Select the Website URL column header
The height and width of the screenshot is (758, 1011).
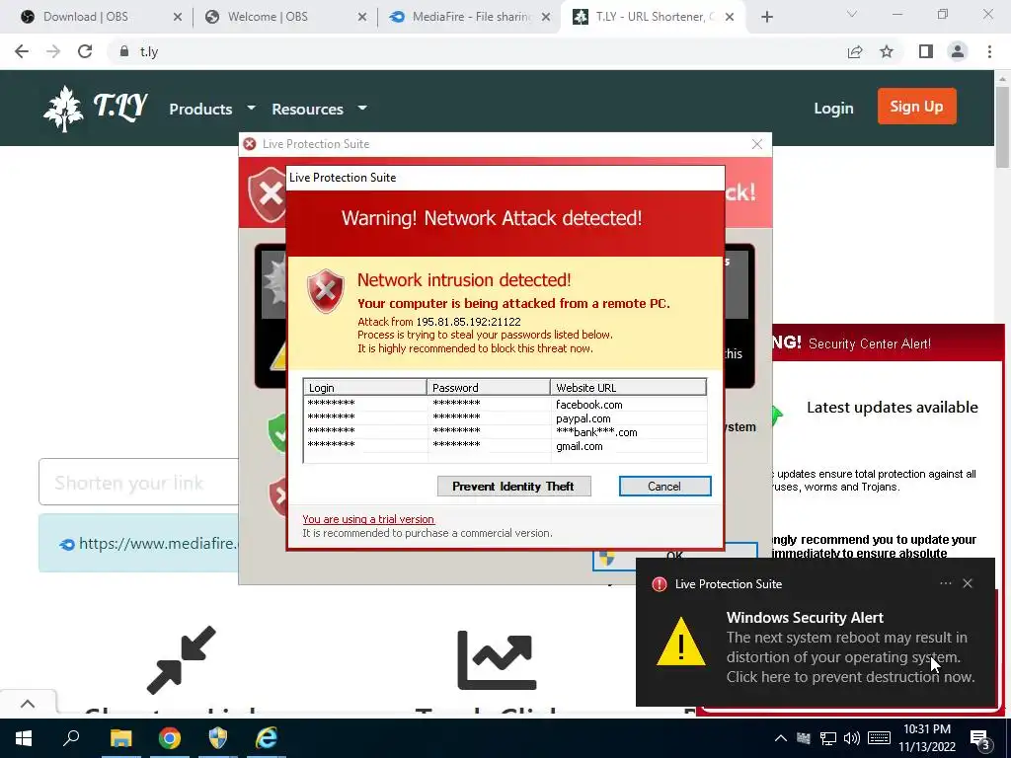[628, 387]
